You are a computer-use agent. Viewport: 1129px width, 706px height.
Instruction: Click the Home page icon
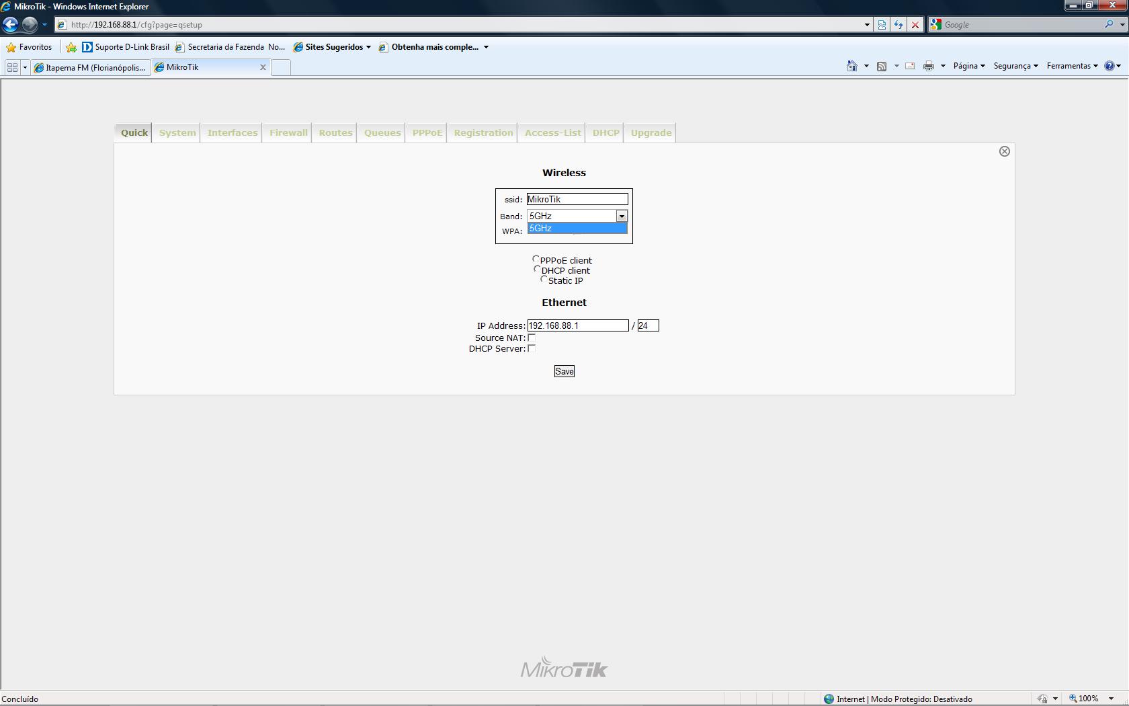pos(851,66)
